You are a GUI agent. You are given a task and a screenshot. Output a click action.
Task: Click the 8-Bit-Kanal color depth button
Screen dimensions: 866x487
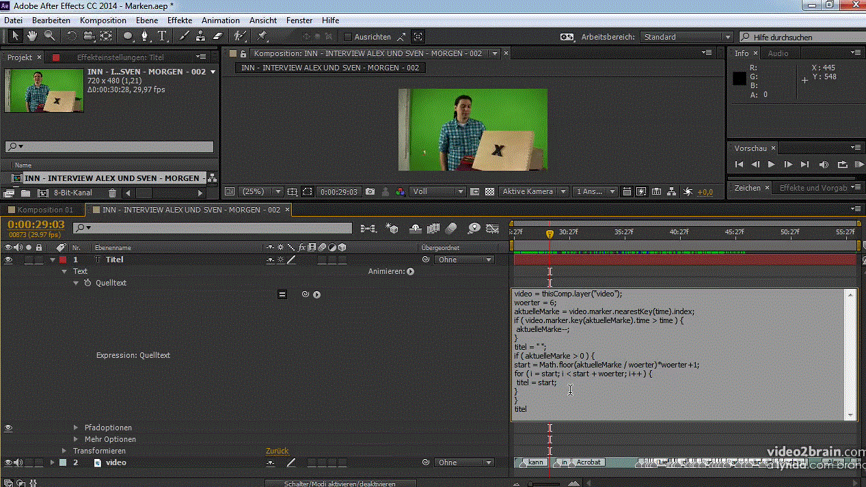tap(73, 193)
